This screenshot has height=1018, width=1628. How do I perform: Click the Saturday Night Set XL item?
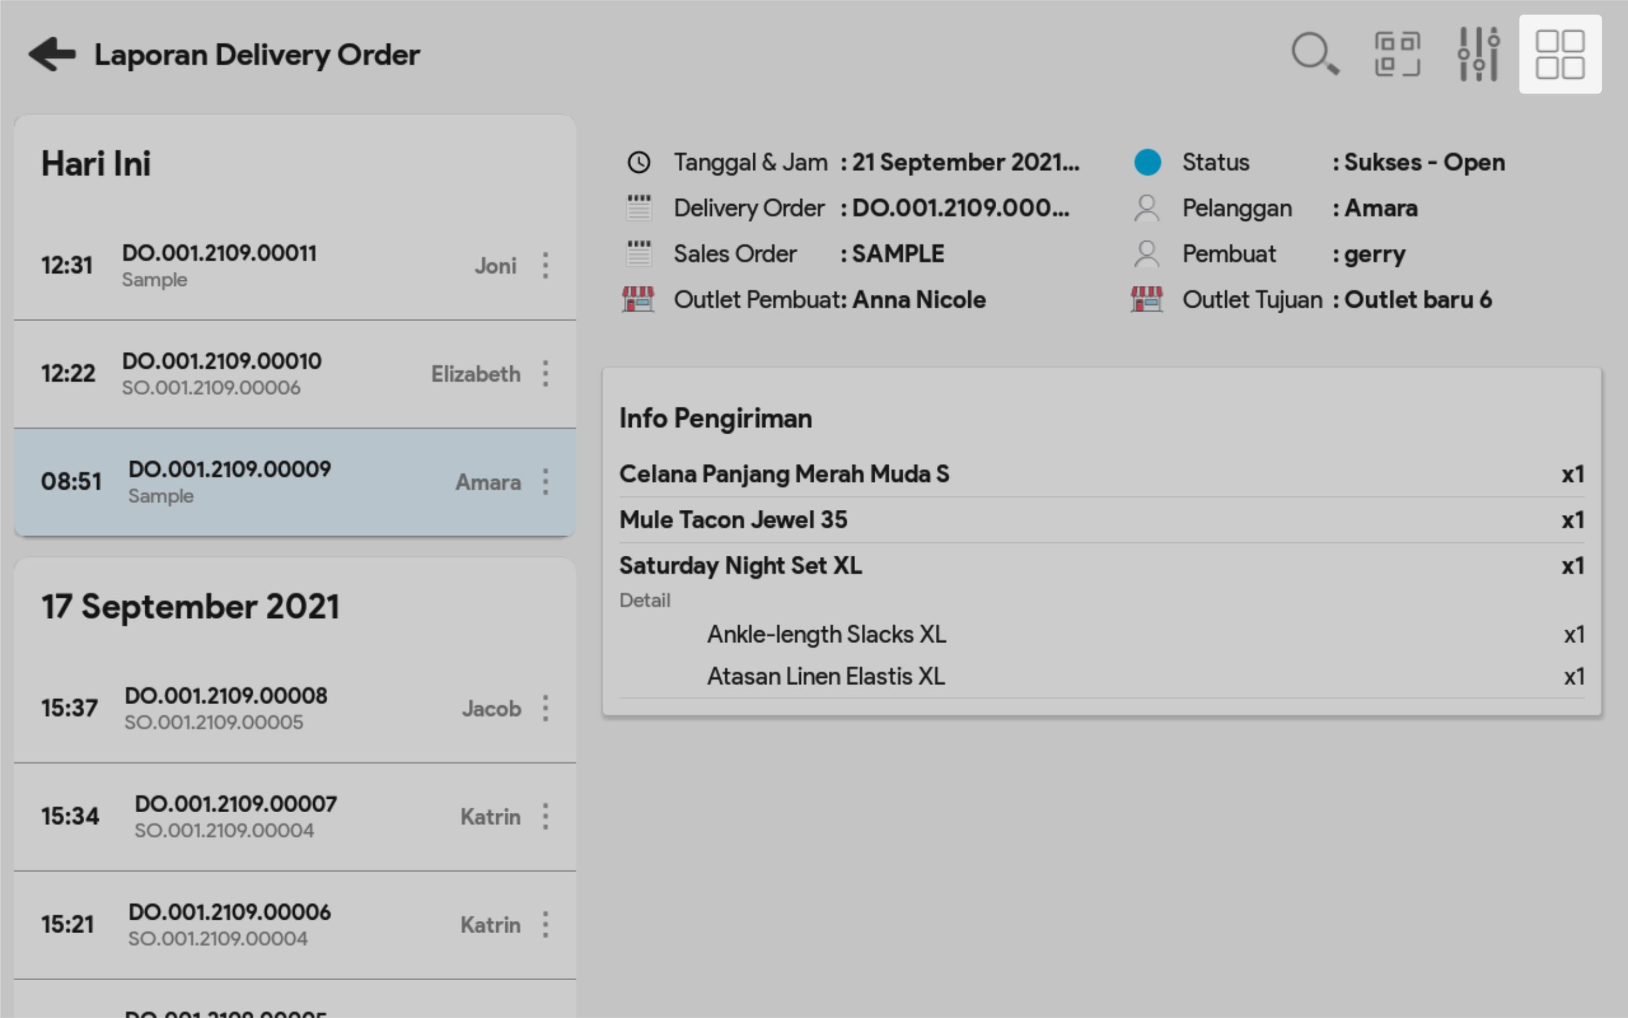[740, 565]
